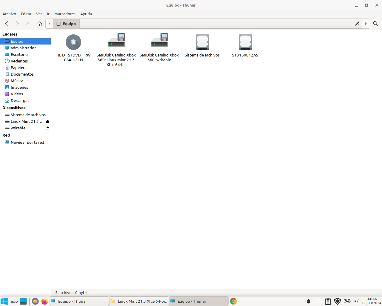Open Música in the sidebar
The height and width of the screenshot is (306, 382).
[x=25, y=81]
